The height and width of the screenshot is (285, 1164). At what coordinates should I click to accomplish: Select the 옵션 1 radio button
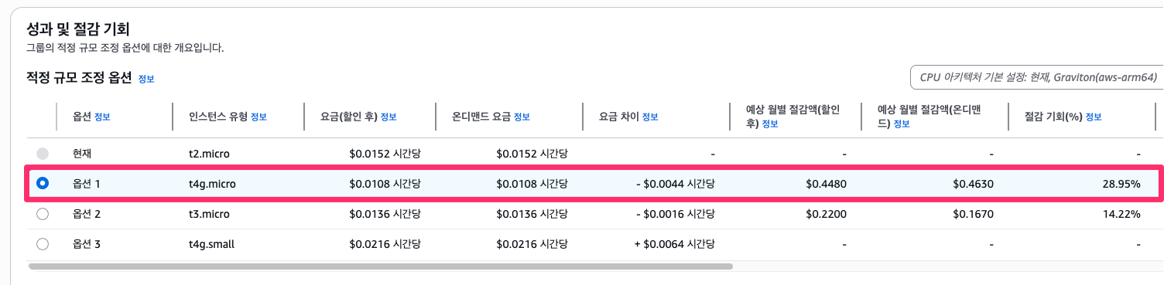(43, 184)
